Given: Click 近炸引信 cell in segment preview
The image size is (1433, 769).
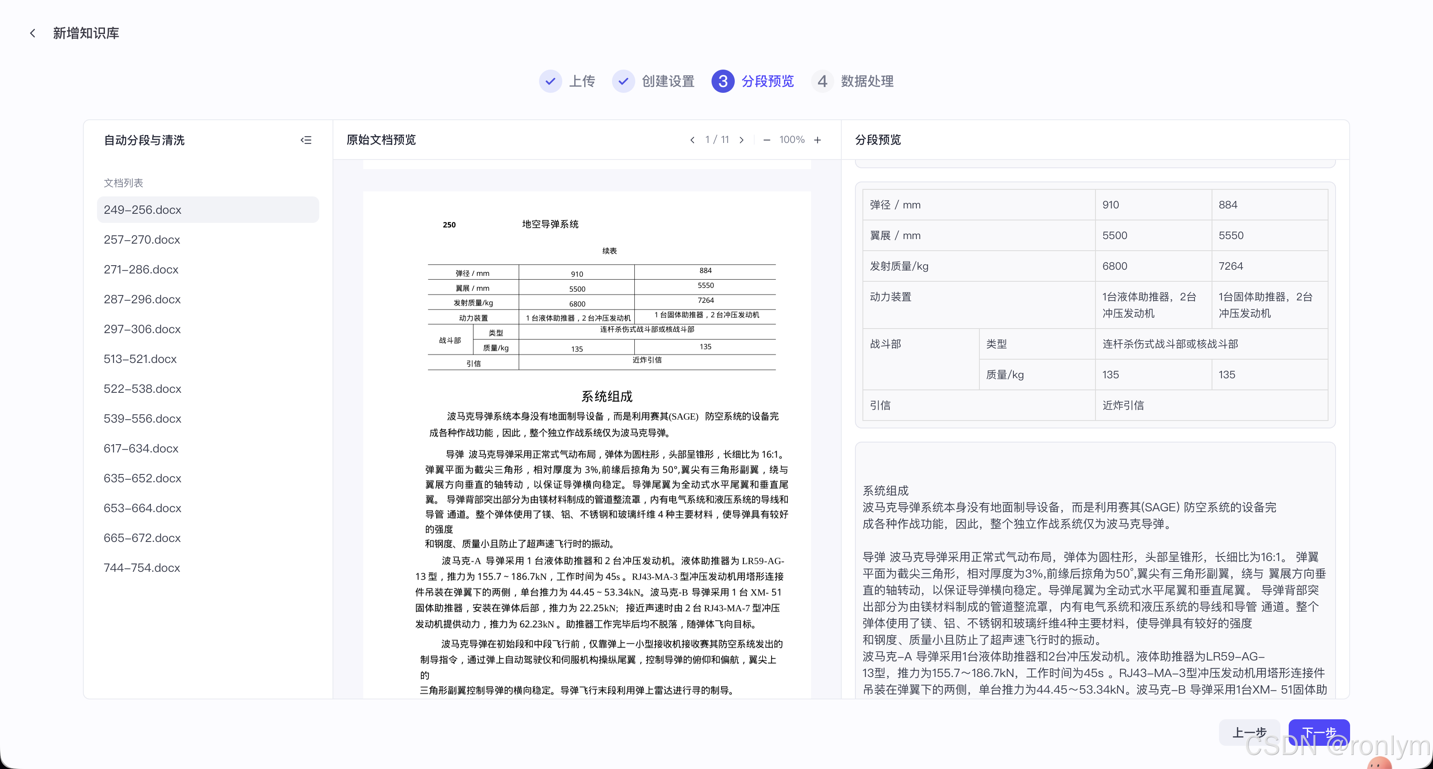Looking at the screenshot, I should [1212, 405].
